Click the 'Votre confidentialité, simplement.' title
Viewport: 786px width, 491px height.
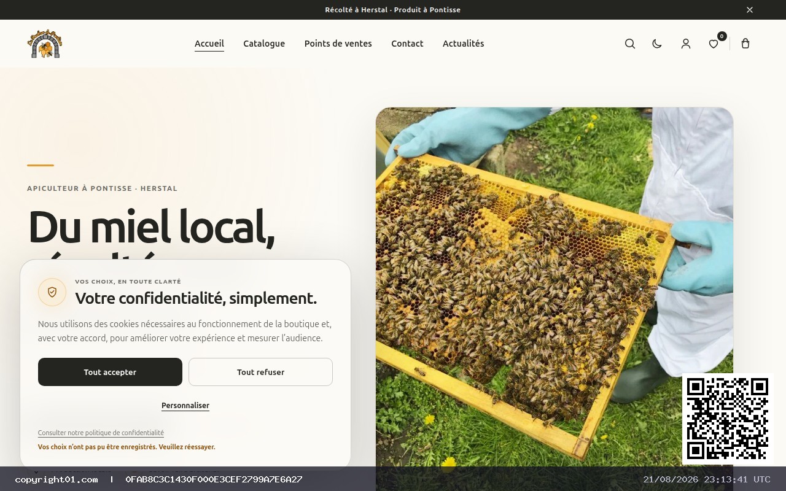pos(196,298)
